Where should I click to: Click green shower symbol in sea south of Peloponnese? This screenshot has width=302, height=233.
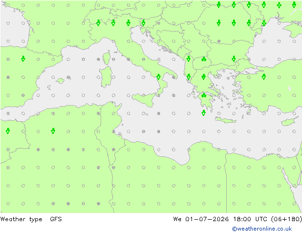(x=203, y=113)
